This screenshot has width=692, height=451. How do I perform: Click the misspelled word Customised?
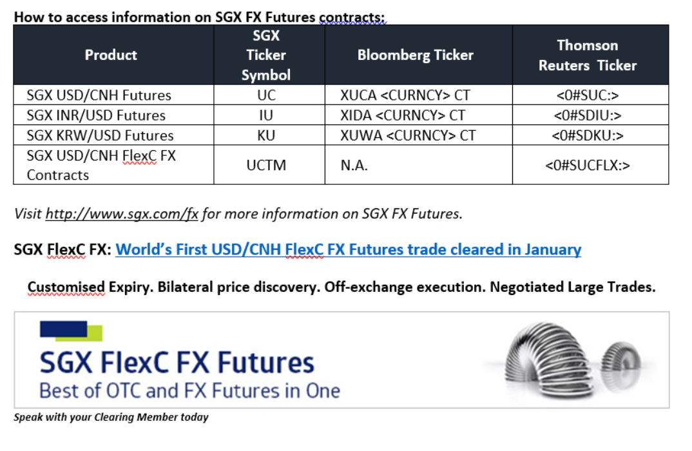pos(66,287)
